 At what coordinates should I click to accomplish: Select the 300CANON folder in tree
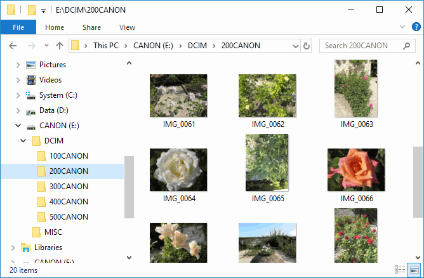pyautogui.click(x=68, y=186)
